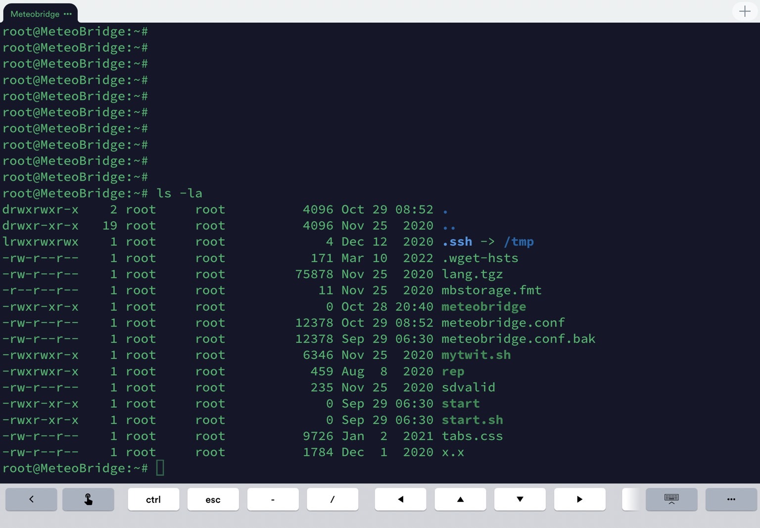Click the 1784 file size value
Screen dimensions: 760x528
click(x=319, y=452)
